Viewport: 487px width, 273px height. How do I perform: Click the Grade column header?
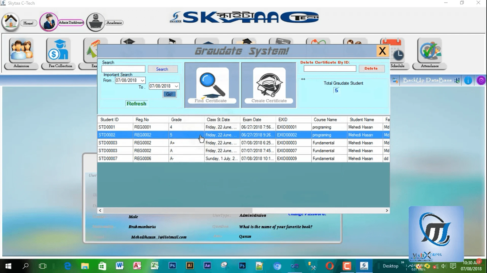(x=186, y=120)
